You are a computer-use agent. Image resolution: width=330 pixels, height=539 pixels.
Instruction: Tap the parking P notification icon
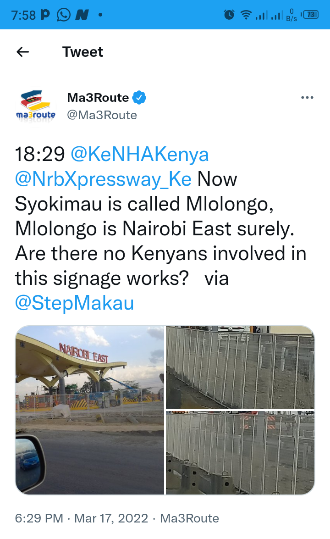(45, 15)
